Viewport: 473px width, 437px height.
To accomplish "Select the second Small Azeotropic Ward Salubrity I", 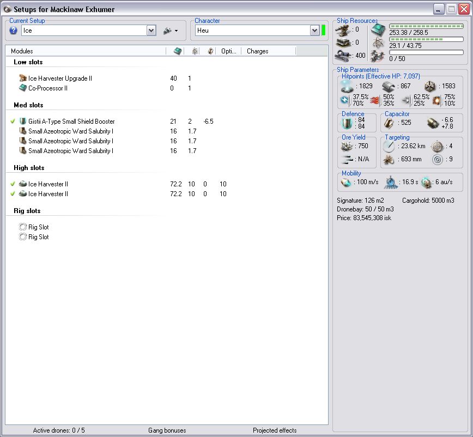I will click(x=71, y=141).
